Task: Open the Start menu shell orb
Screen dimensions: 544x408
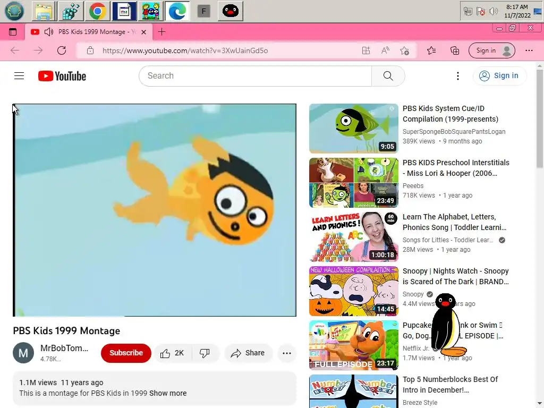Action: click(14, 11)
